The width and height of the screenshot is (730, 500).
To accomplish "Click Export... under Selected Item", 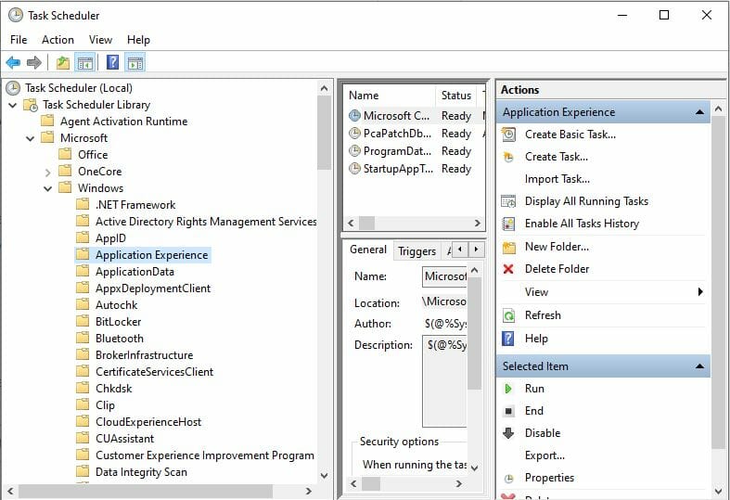I will [544, 455].
